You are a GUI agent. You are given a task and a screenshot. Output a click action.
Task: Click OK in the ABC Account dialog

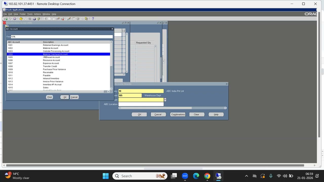(65, 97)
